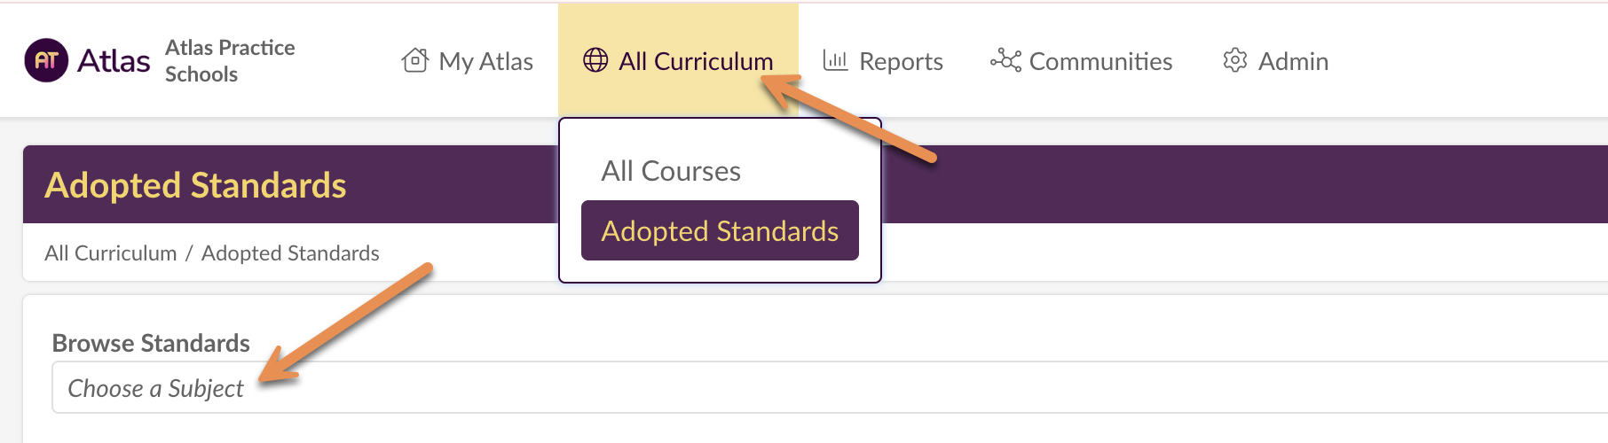This screenshot has width=1608, height=443.
Task: Click the house icon beside My Atlas
Action: [415, 60]
